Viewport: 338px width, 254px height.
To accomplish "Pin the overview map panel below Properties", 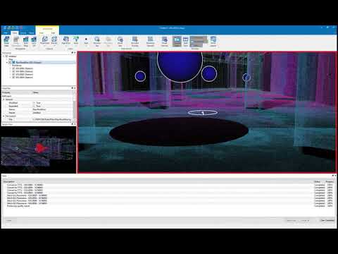I will point(73,124).
